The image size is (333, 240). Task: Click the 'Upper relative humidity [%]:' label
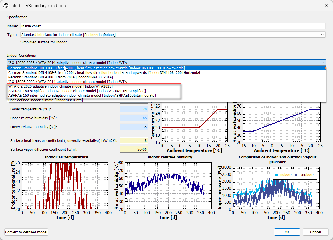pos(33,118)
